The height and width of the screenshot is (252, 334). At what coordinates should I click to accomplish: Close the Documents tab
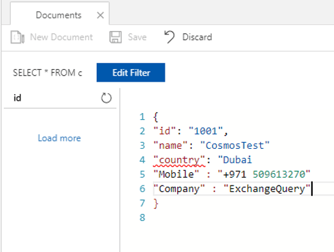coord(100,15)
